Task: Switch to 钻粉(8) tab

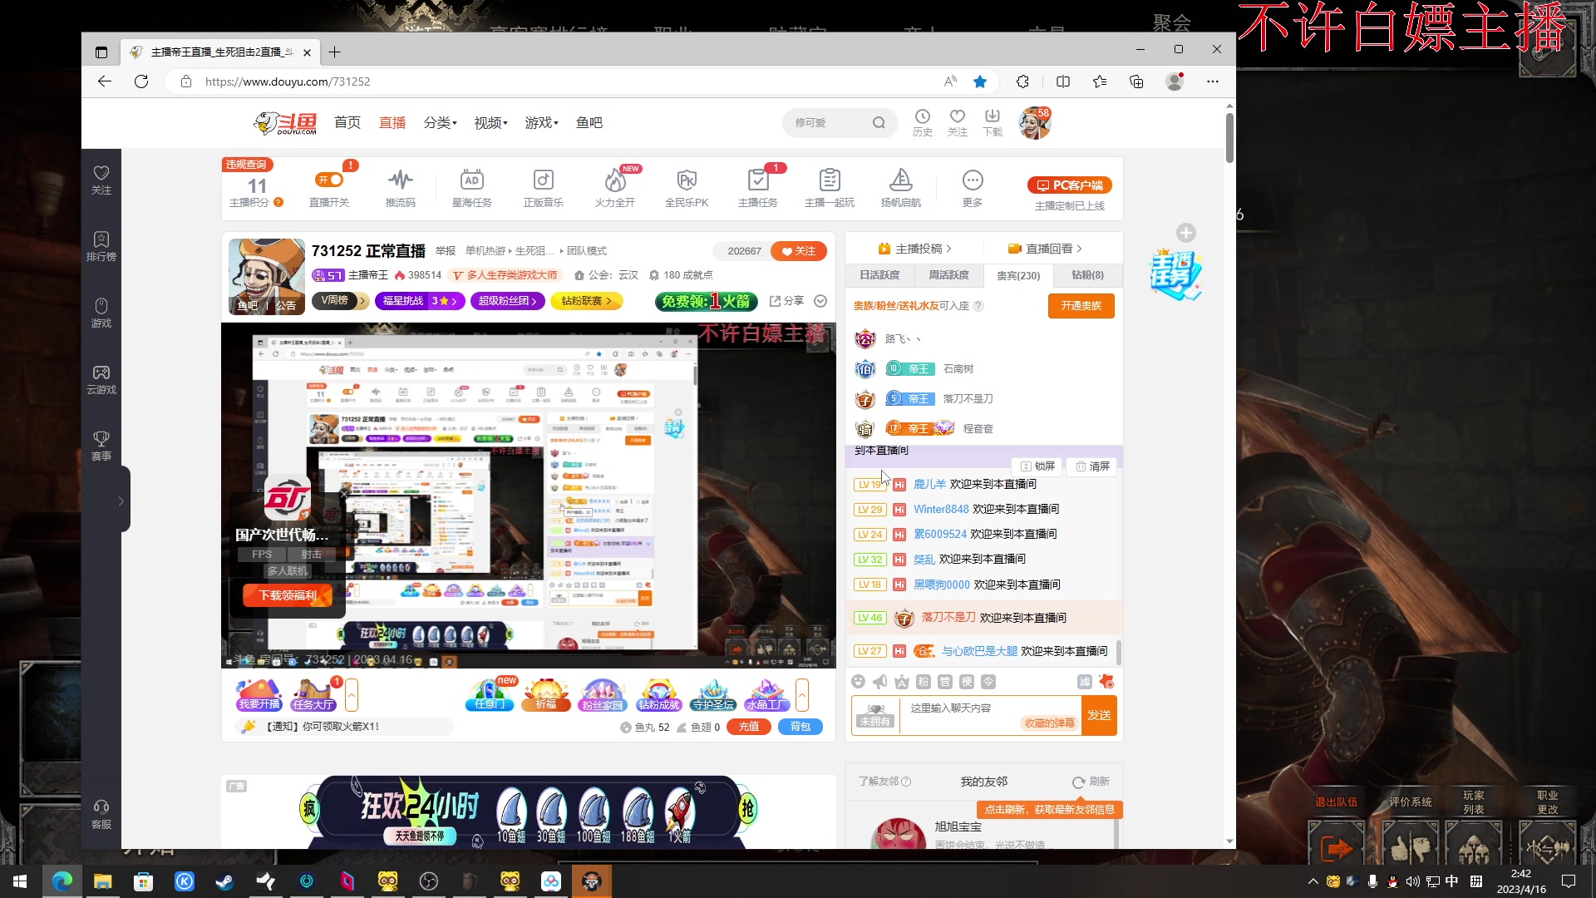Action: [x=1087, y=275]
